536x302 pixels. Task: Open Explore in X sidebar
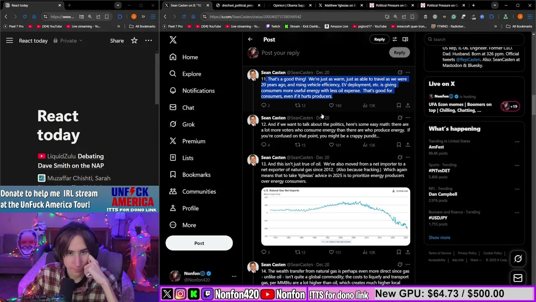point(186,74)
